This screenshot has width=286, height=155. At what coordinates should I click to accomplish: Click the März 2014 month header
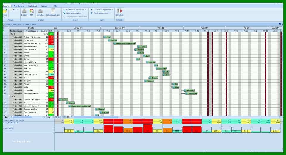[161, 28]
